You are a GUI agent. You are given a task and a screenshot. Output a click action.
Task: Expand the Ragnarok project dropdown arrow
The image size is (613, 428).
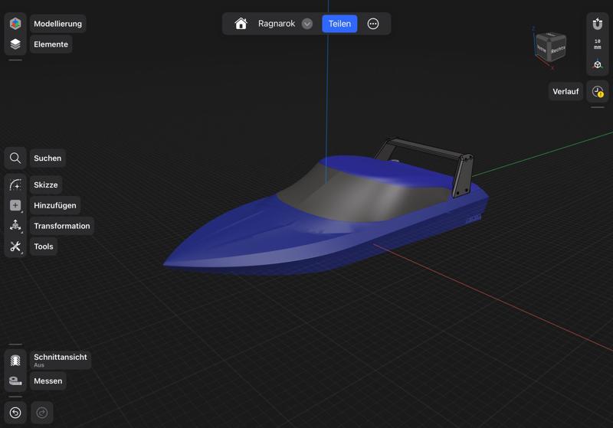coord(307,24)
